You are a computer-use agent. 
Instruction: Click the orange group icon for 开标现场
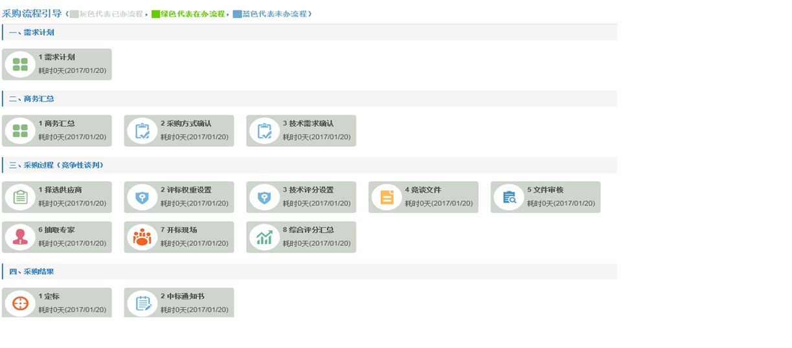pos(142,237)
